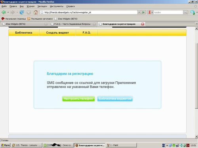Open the Инструменты menu
The height and width of the screenshot is (148, 198).
pos(57,6)
